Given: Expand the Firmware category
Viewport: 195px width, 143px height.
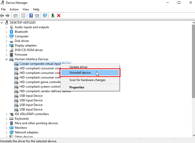Looking at the screenshot, I should coord(6,55).
